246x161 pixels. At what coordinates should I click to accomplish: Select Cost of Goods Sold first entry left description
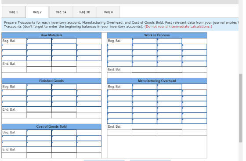click(x=14, y=138)
